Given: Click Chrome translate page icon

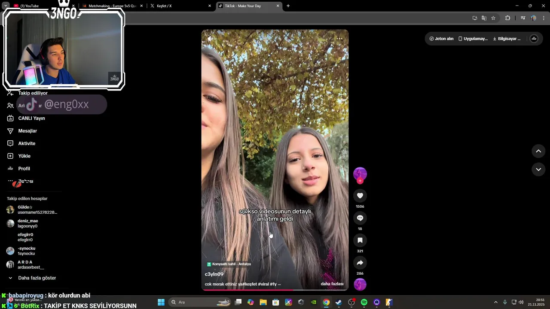Looking at the screenshot, I should click(484, 18).
